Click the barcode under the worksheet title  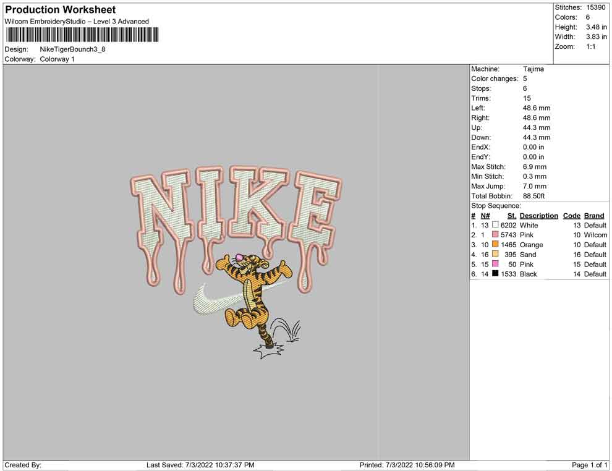point(82,35)
